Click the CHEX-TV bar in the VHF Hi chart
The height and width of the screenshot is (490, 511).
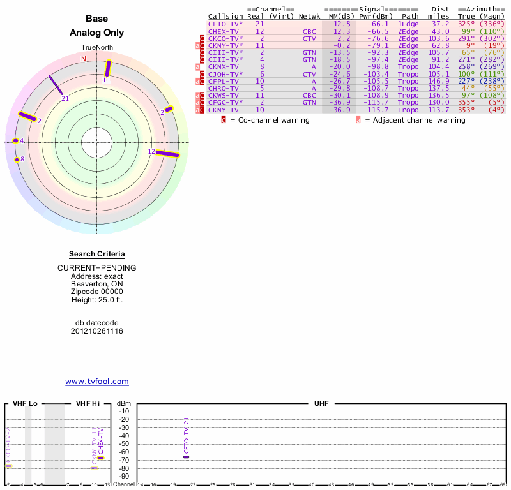tap(100, 457)
